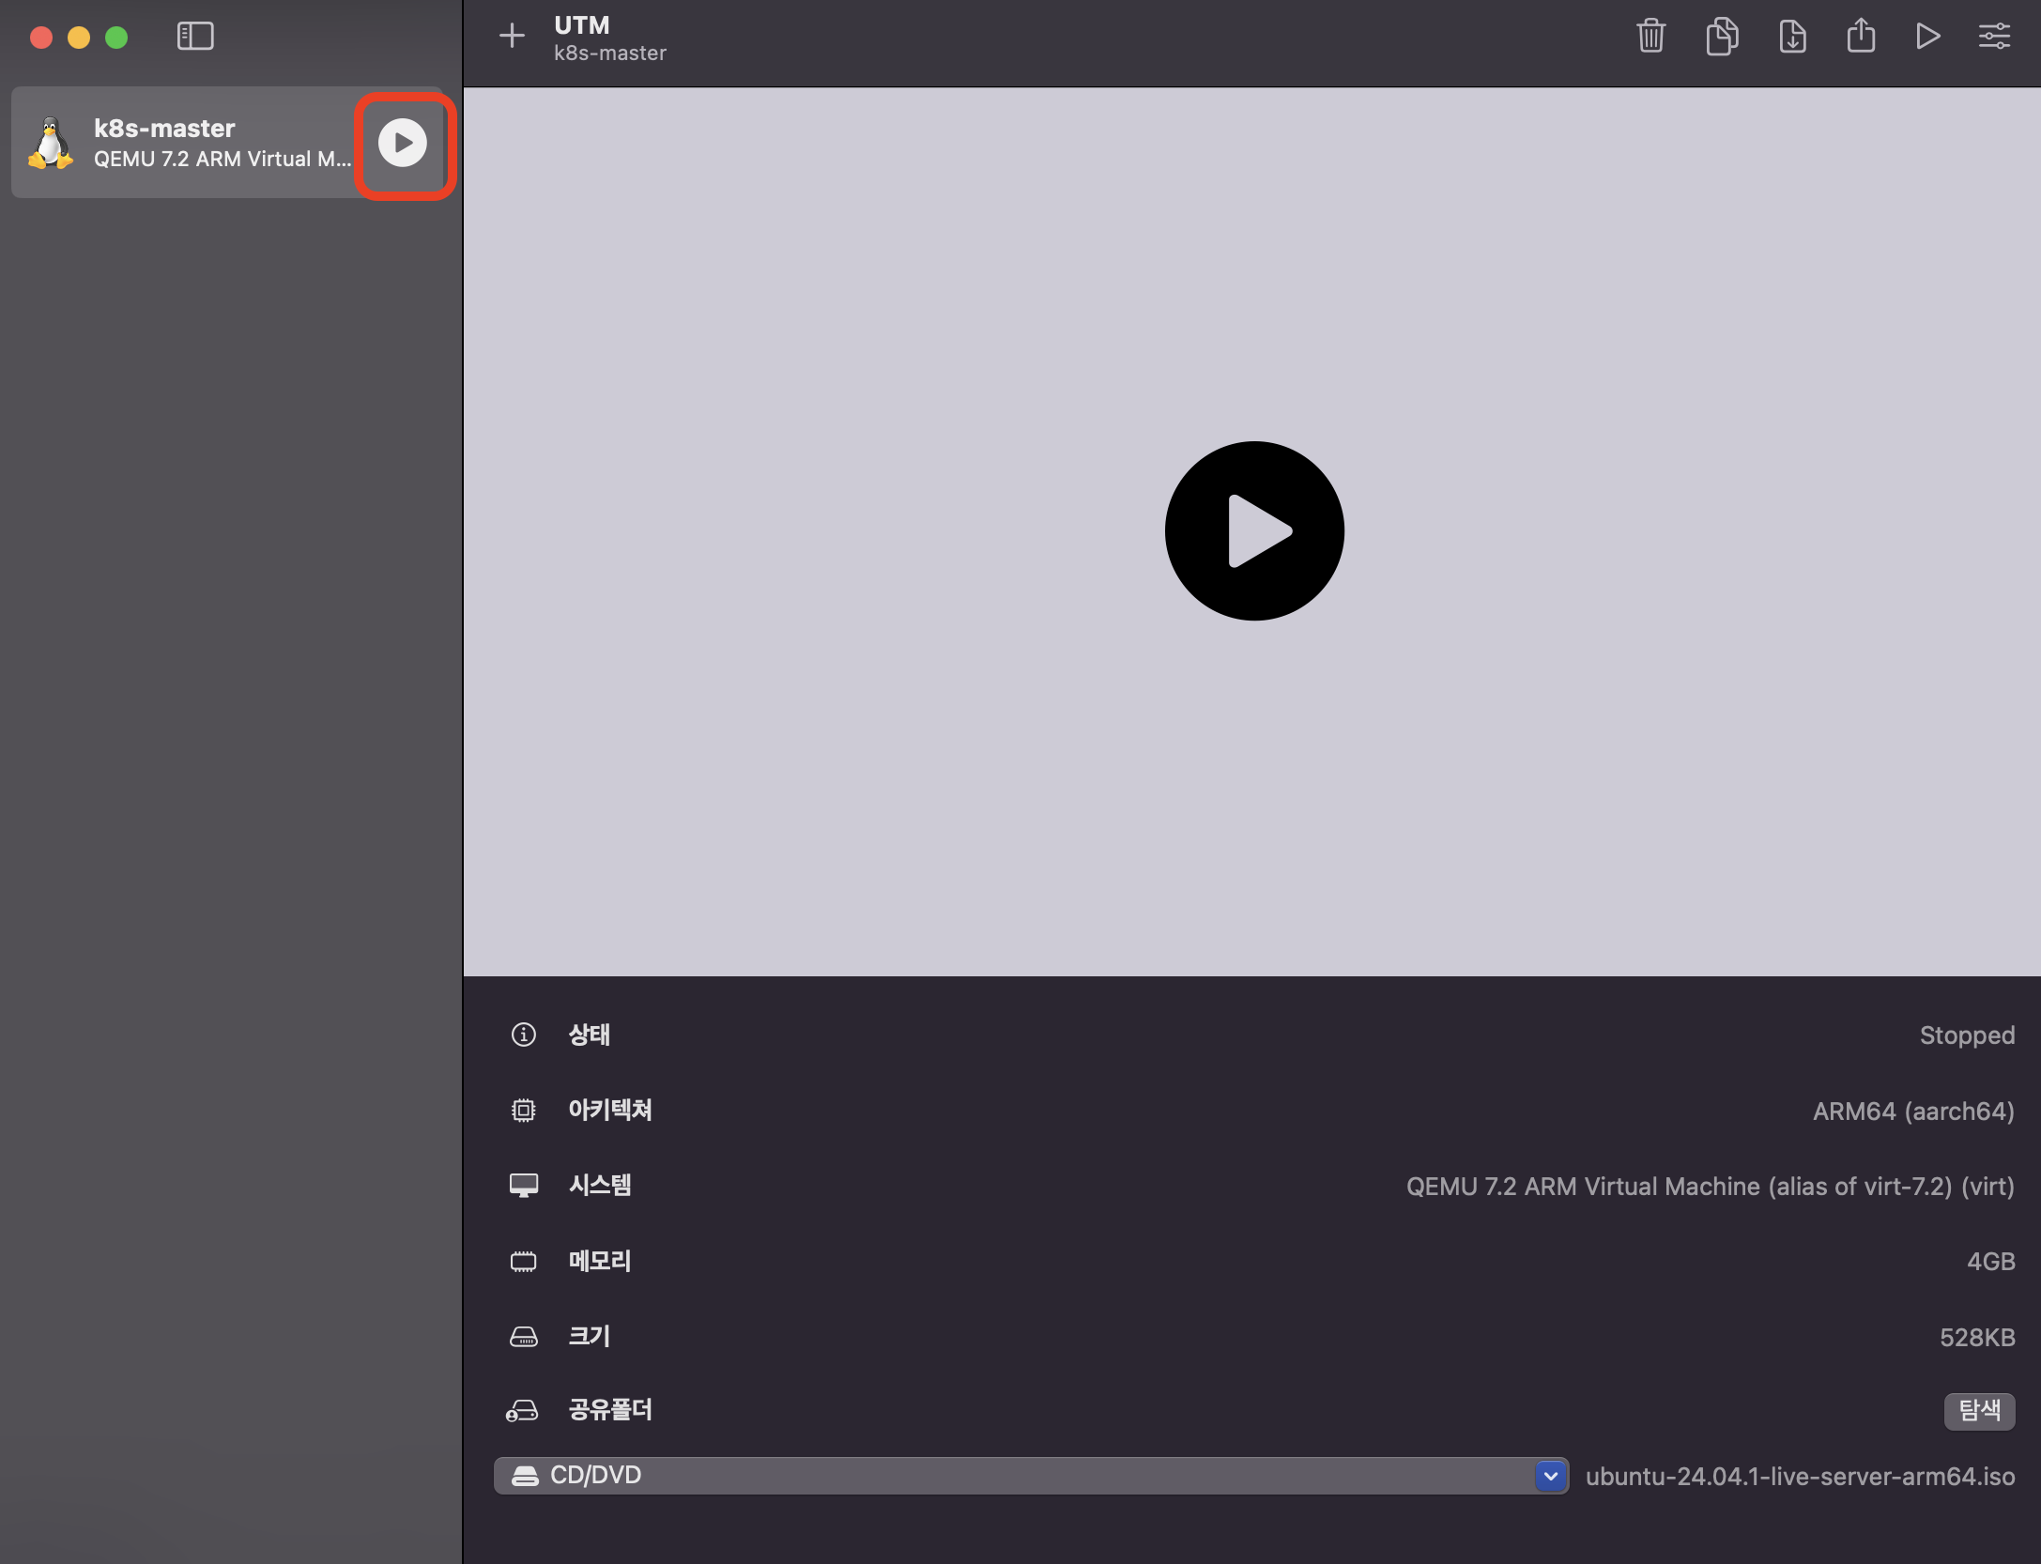Click the ubuntu-24.04.1 ISO filename

(x=1800, y=1476)
